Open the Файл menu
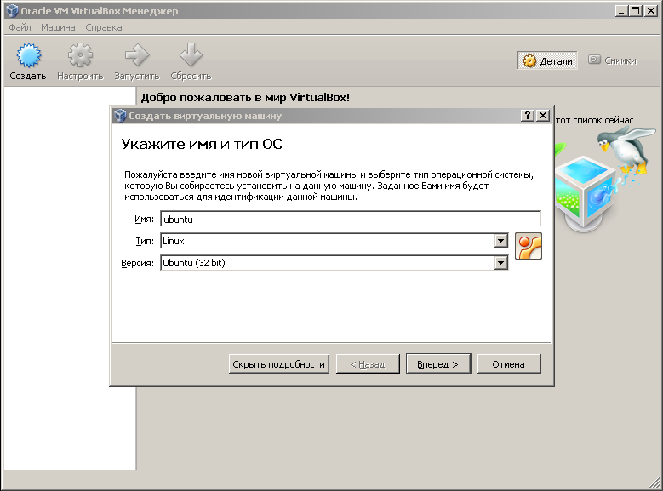Screen dimensions: 663x491 coord(20,27)
